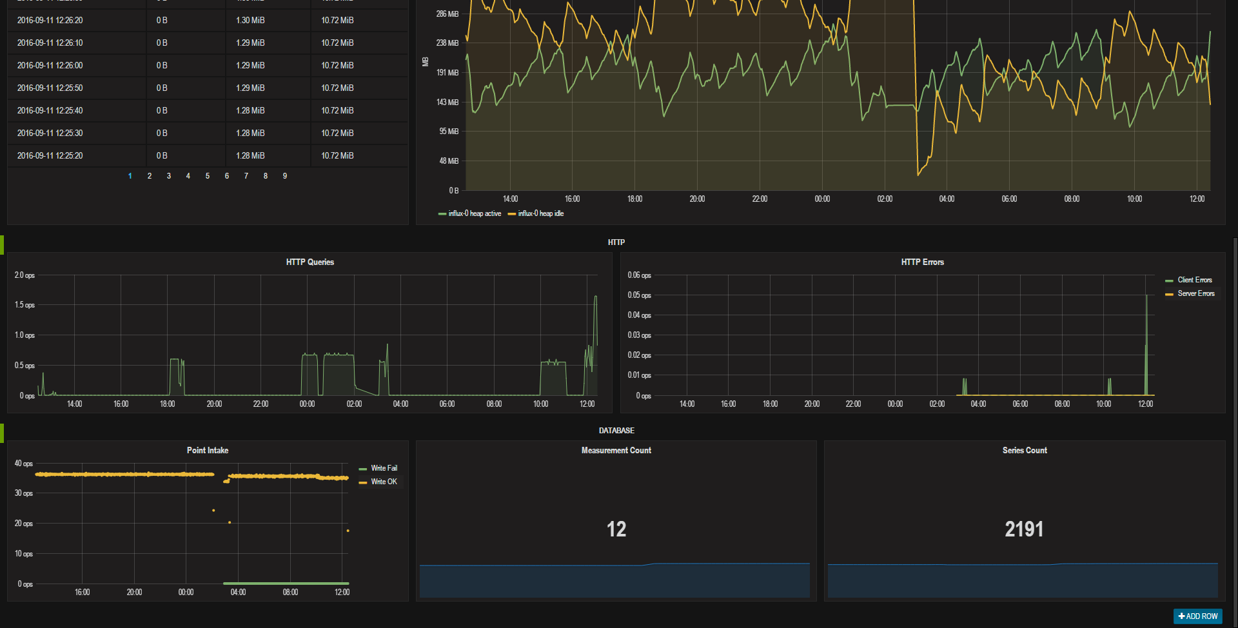The image size is (1238, 628).
Task: Click the Measurement Count value 12
Action: (x=616, y=529)
